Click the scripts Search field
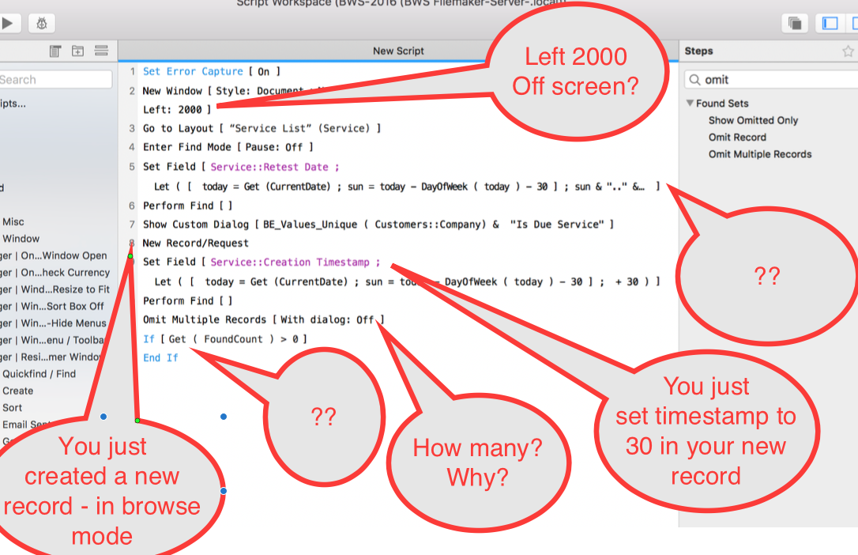 click(55, 80)
